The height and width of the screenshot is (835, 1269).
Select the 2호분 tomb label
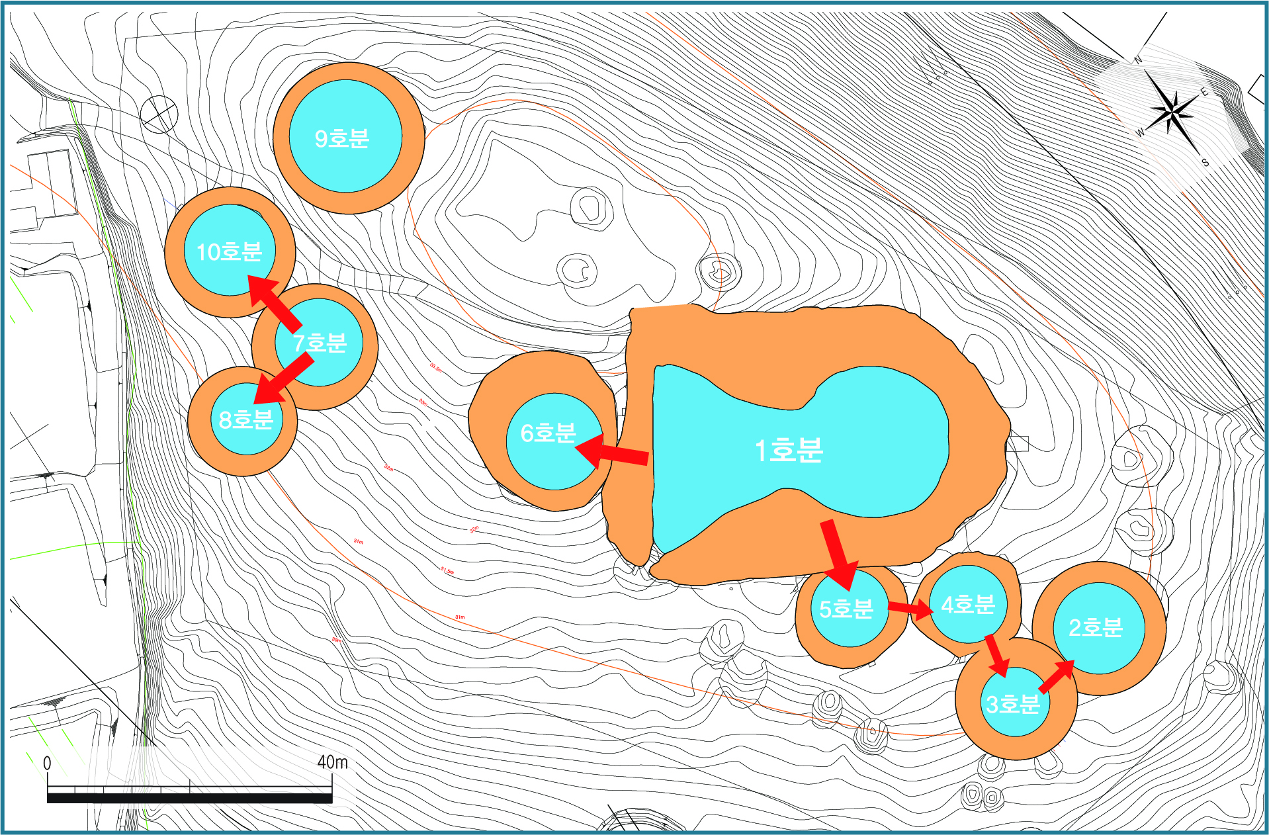pyautogui.click(x=1096, y=627)
